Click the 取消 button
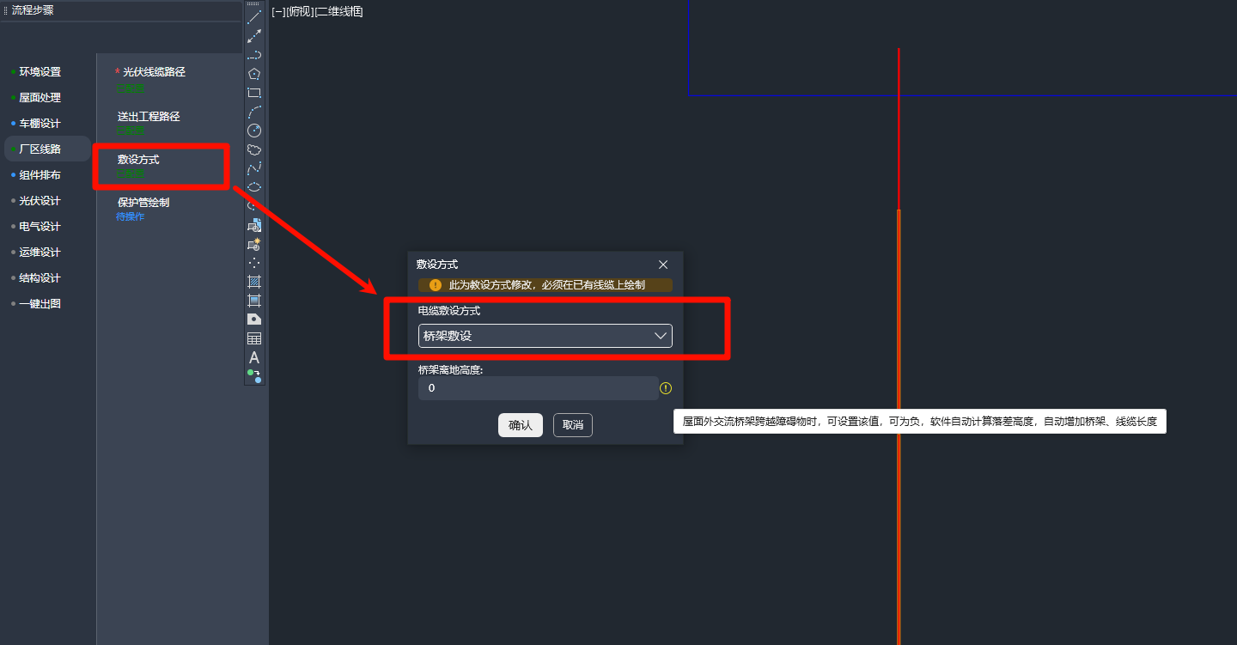1237x645 pixels. coord(573,425)
